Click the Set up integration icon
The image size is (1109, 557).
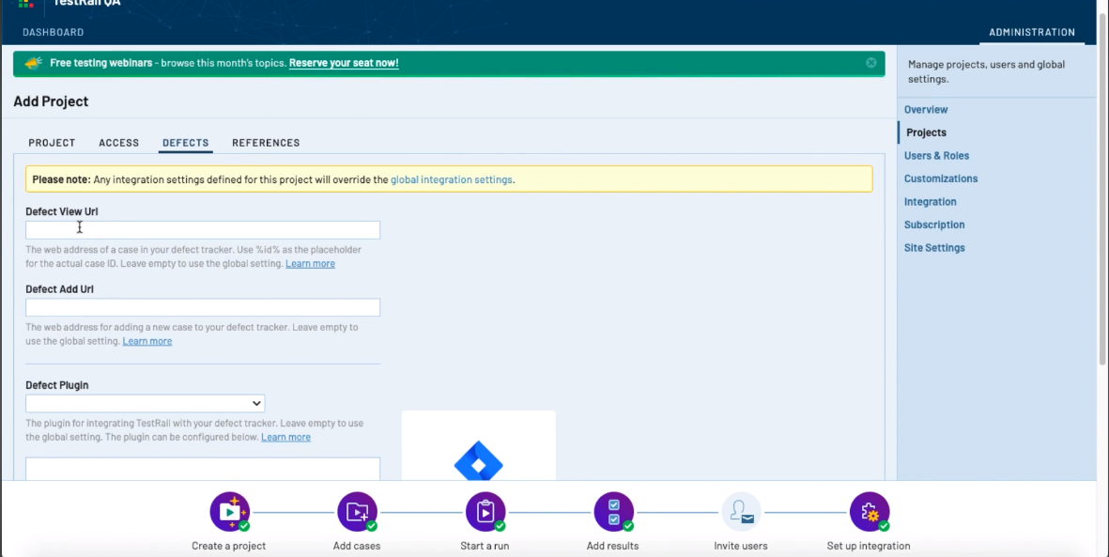869,512
